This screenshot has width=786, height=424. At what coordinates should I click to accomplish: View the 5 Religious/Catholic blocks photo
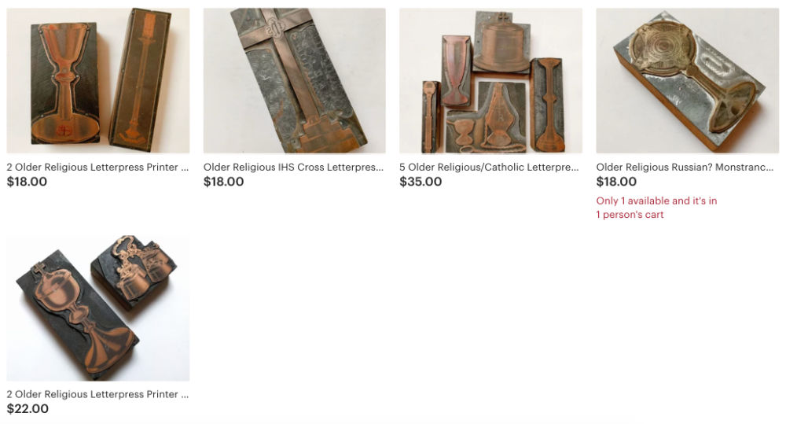click(x=490, y=80)
